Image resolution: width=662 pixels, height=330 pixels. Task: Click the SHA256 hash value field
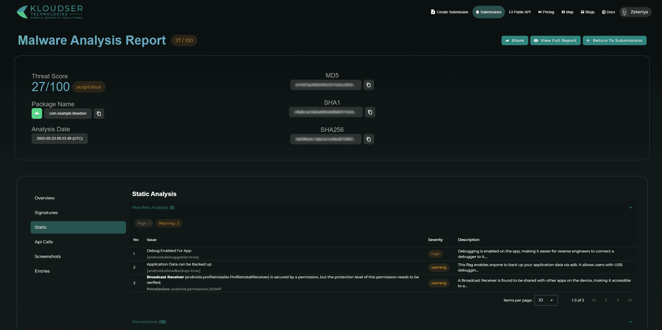326,139
